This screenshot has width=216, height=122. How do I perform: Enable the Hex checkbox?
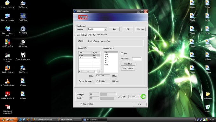tap(122, 53)
